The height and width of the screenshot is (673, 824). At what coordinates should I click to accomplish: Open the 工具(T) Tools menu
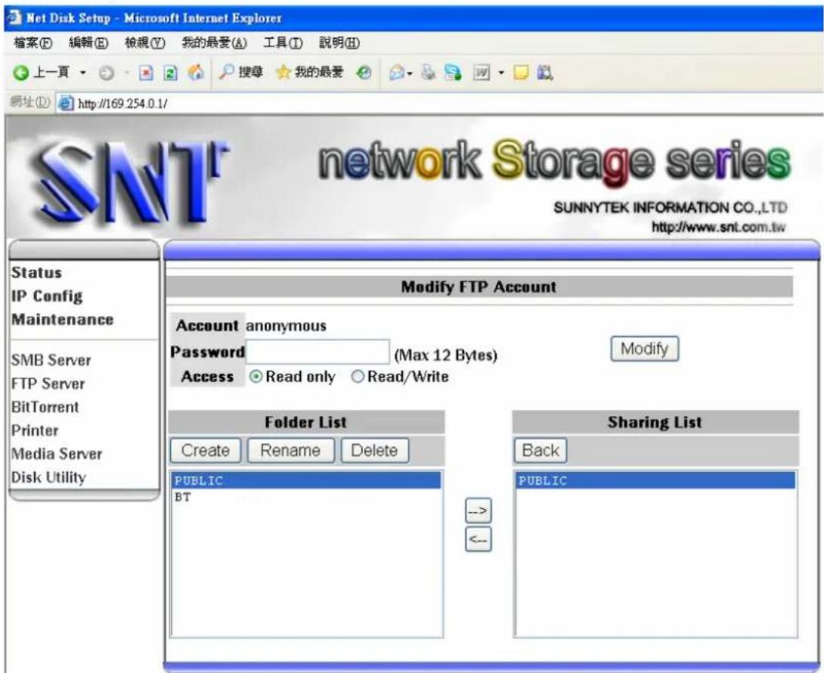283,43
